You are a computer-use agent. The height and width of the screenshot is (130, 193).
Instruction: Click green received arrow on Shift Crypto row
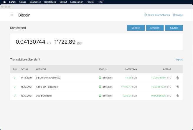[14, 78]
